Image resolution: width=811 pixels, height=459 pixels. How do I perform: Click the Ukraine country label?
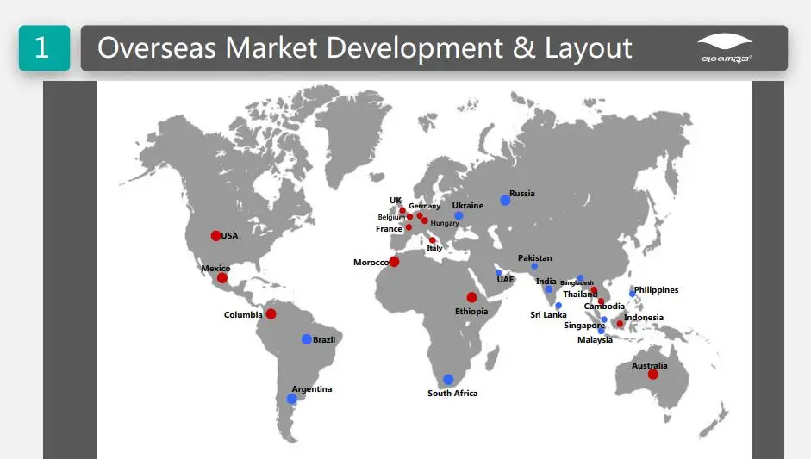click(468, 205)
